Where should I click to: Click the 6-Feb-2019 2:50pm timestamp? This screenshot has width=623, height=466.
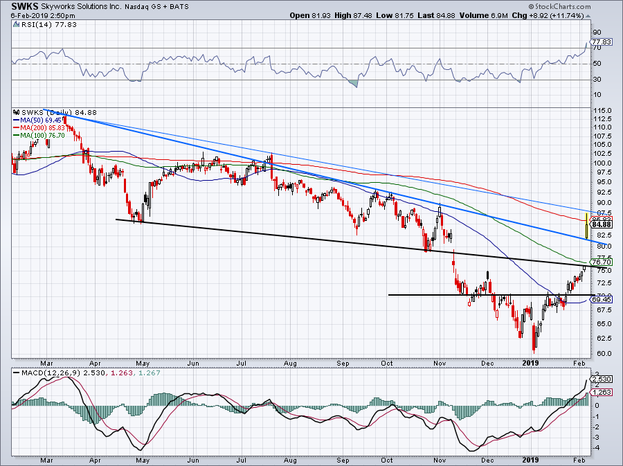(x=43, y=16)
